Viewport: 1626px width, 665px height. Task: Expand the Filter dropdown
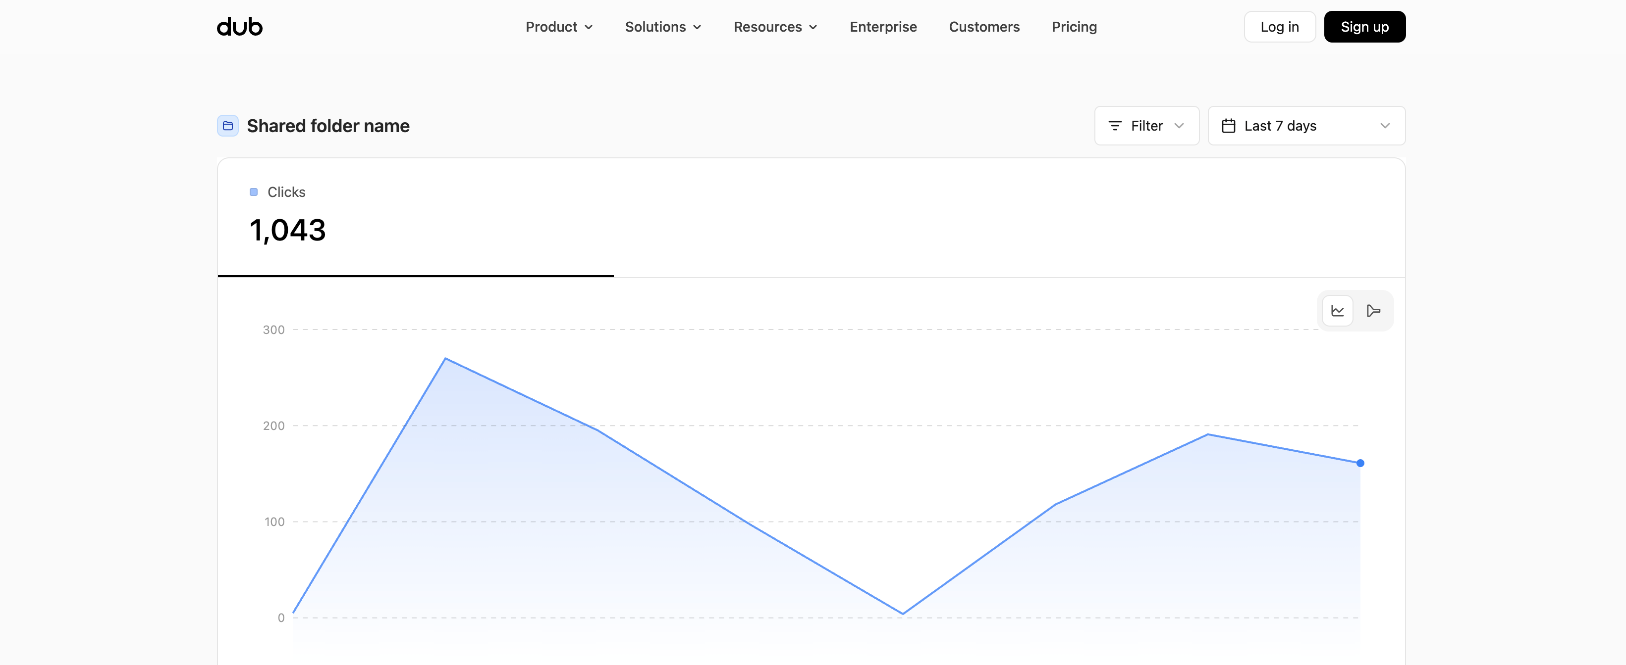[x=1146, y=126]
